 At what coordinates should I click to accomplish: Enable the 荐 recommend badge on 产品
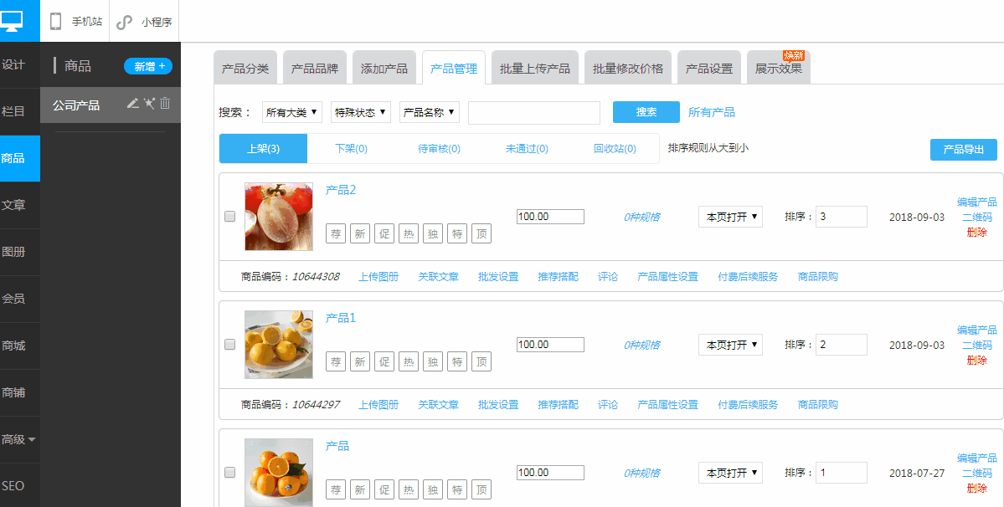click(x=335, y=489)
